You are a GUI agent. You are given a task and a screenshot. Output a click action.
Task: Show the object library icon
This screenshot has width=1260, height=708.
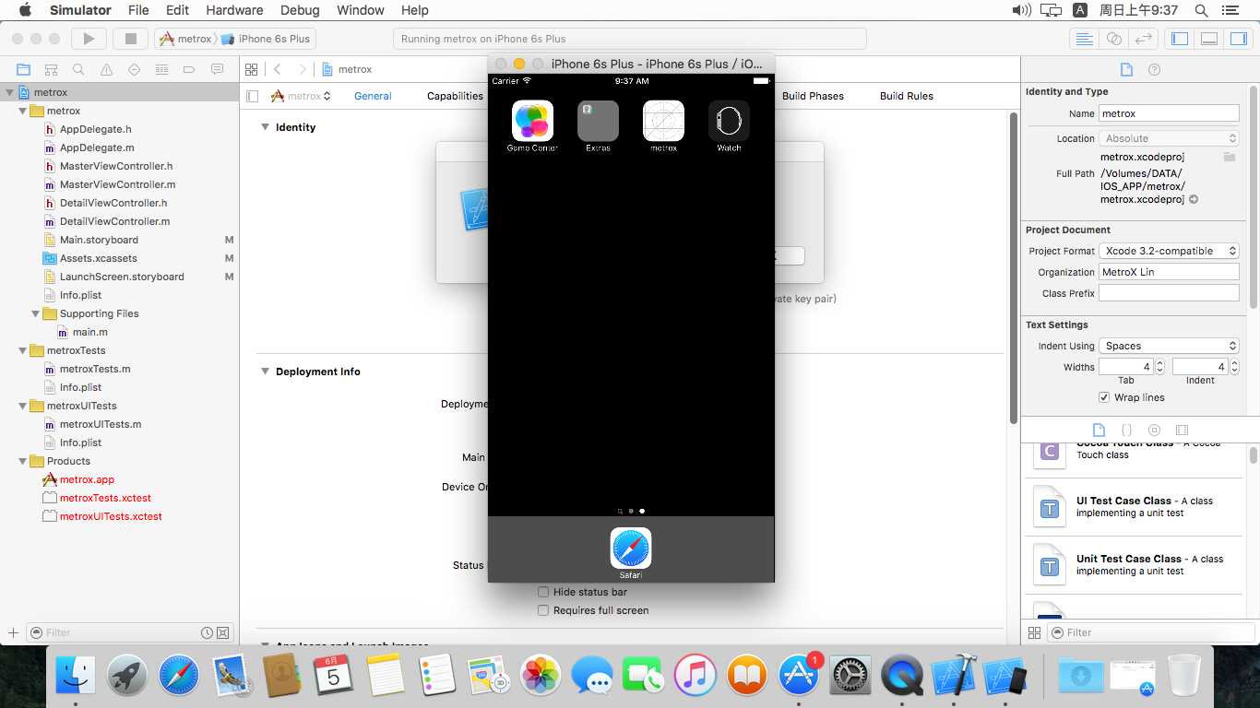(1154, 430)
